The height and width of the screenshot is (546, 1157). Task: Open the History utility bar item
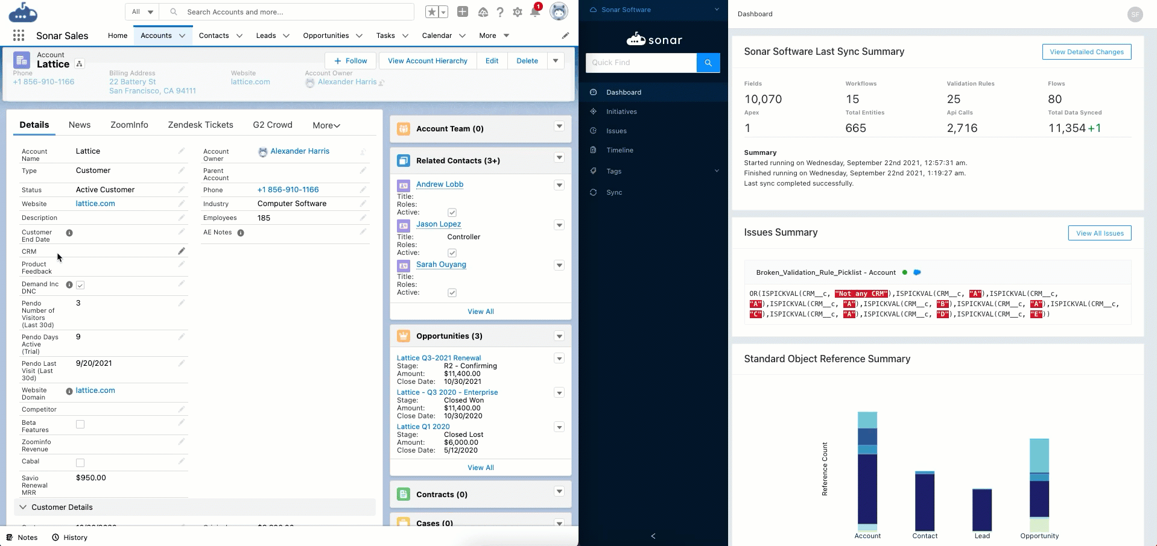(x=69, y=538)
